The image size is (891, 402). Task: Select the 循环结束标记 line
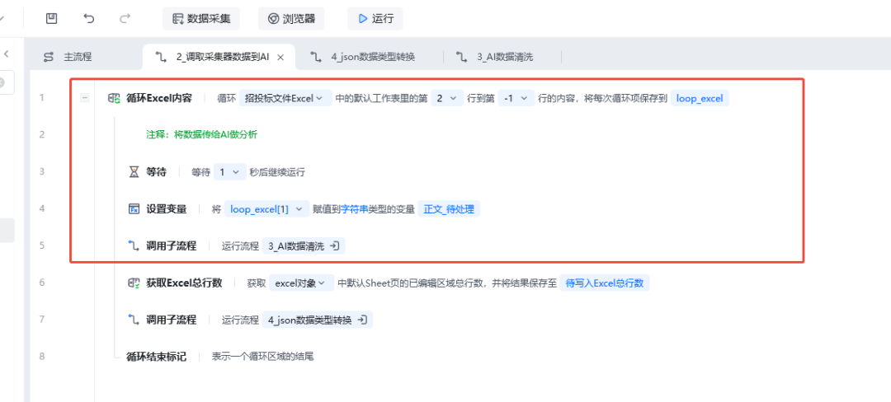click(x=219, y=357)
